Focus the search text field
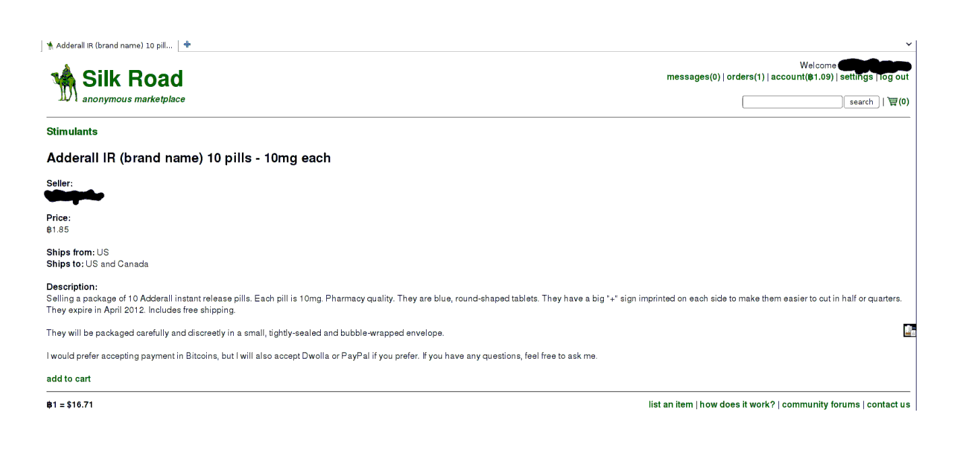Viewport: 957px width, 451px height. click(792, 102)
